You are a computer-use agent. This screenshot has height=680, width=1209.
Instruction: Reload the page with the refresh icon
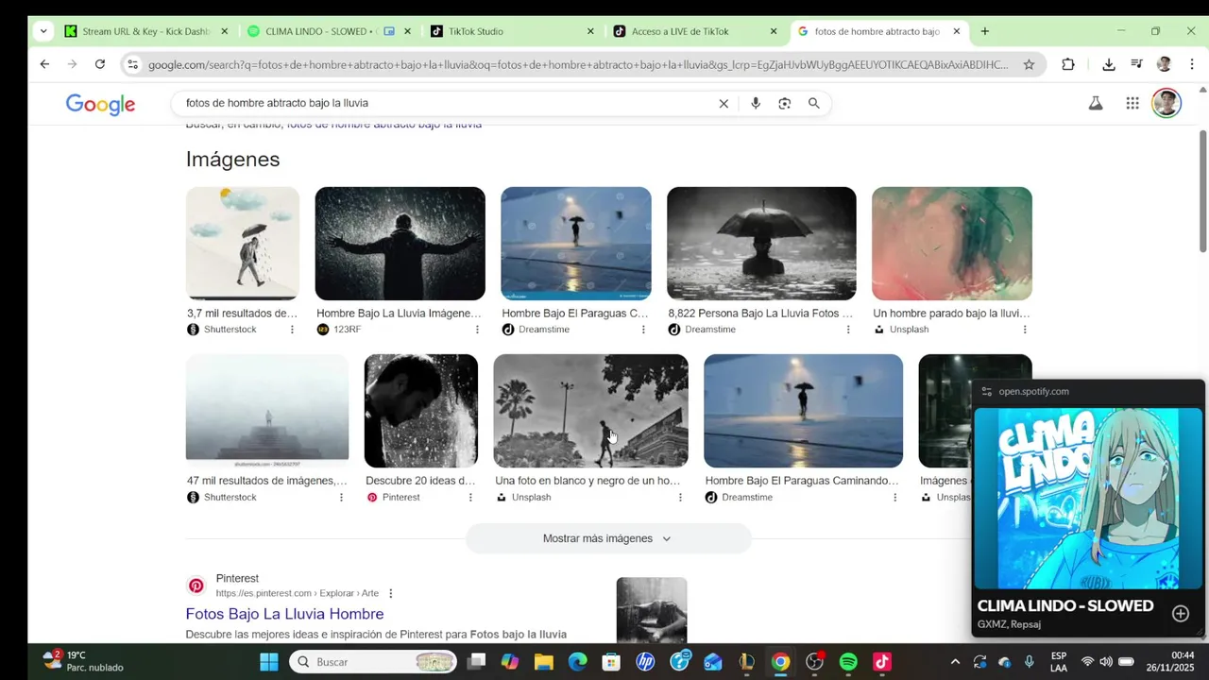(100, 64)
